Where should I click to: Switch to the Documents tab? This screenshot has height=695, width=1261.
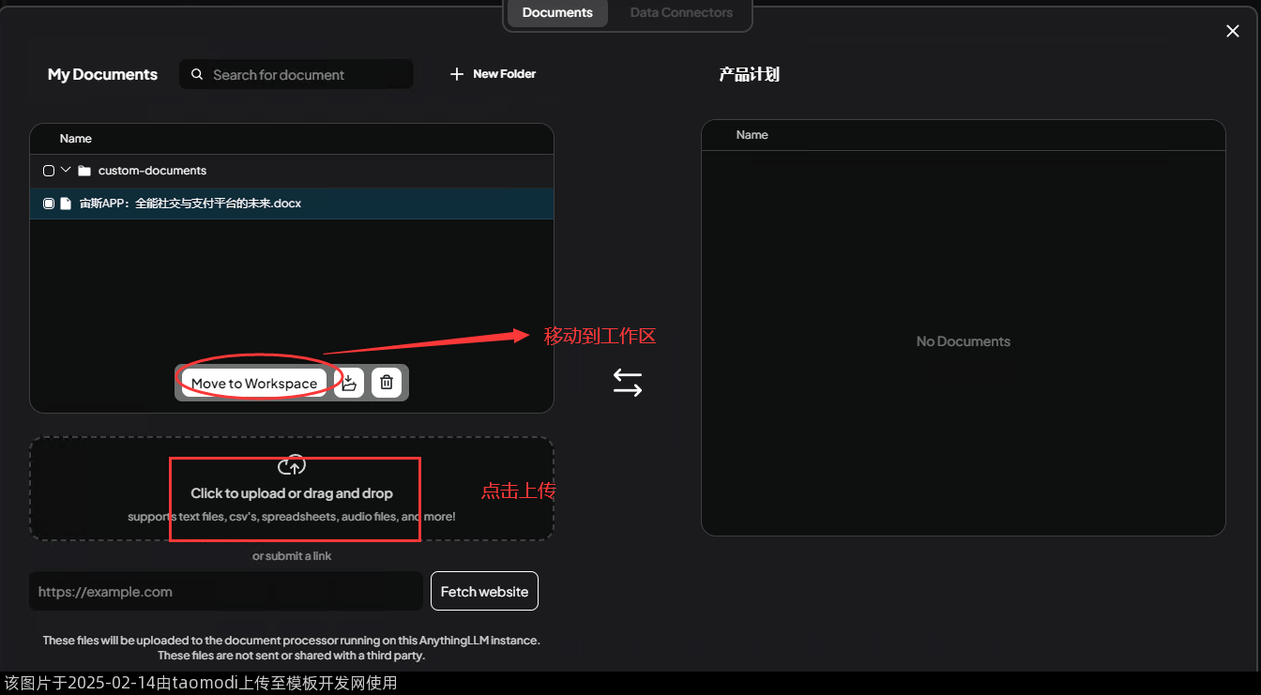[x=557, y=13]
